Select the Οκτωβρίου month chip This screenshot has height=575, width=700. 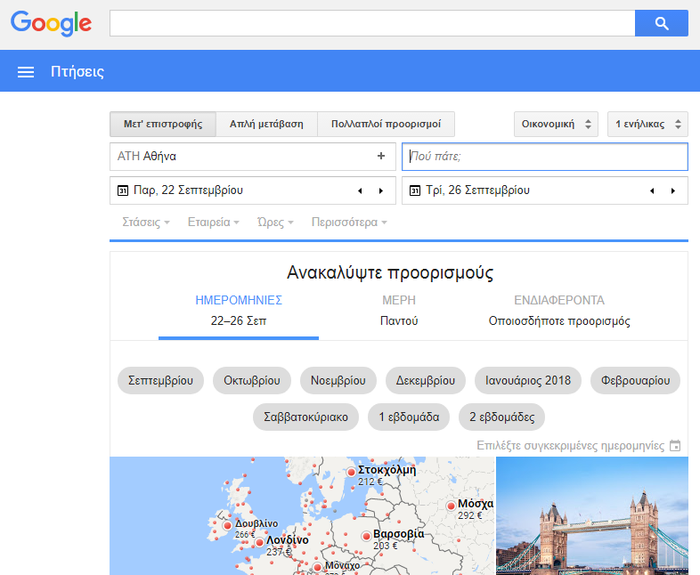coord(252,380)
